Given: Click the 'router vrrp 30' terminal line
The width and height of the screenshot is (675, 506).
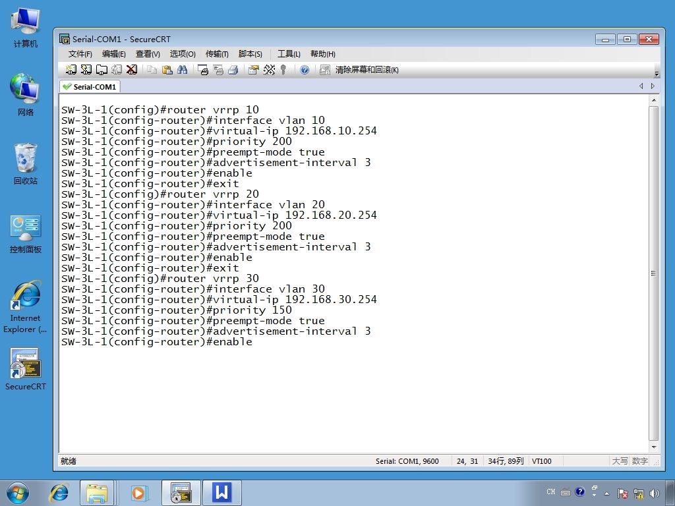Looking at the screenshot, I should (160, 279).
